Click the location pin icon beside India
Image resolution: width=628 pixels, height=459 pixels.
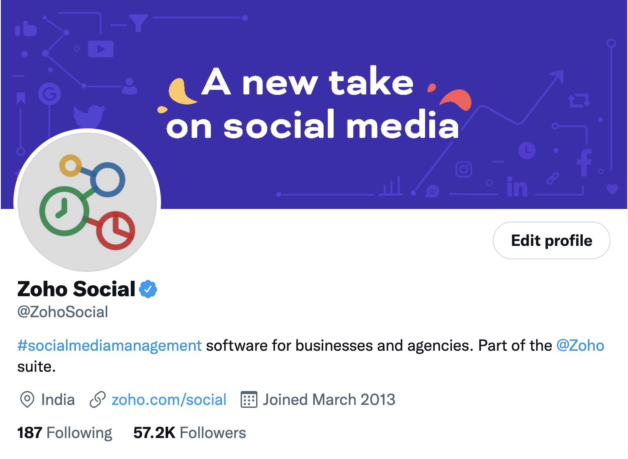click(27, 399)
